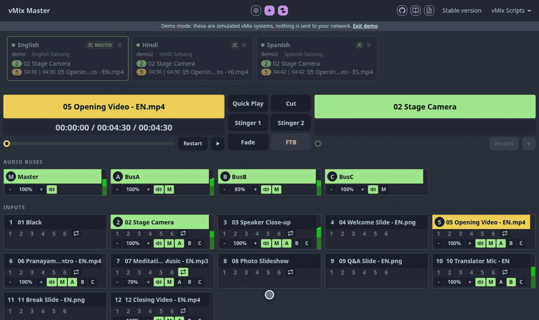
Task: Click the preview position slider handle
Action: (x=7, y=144)
